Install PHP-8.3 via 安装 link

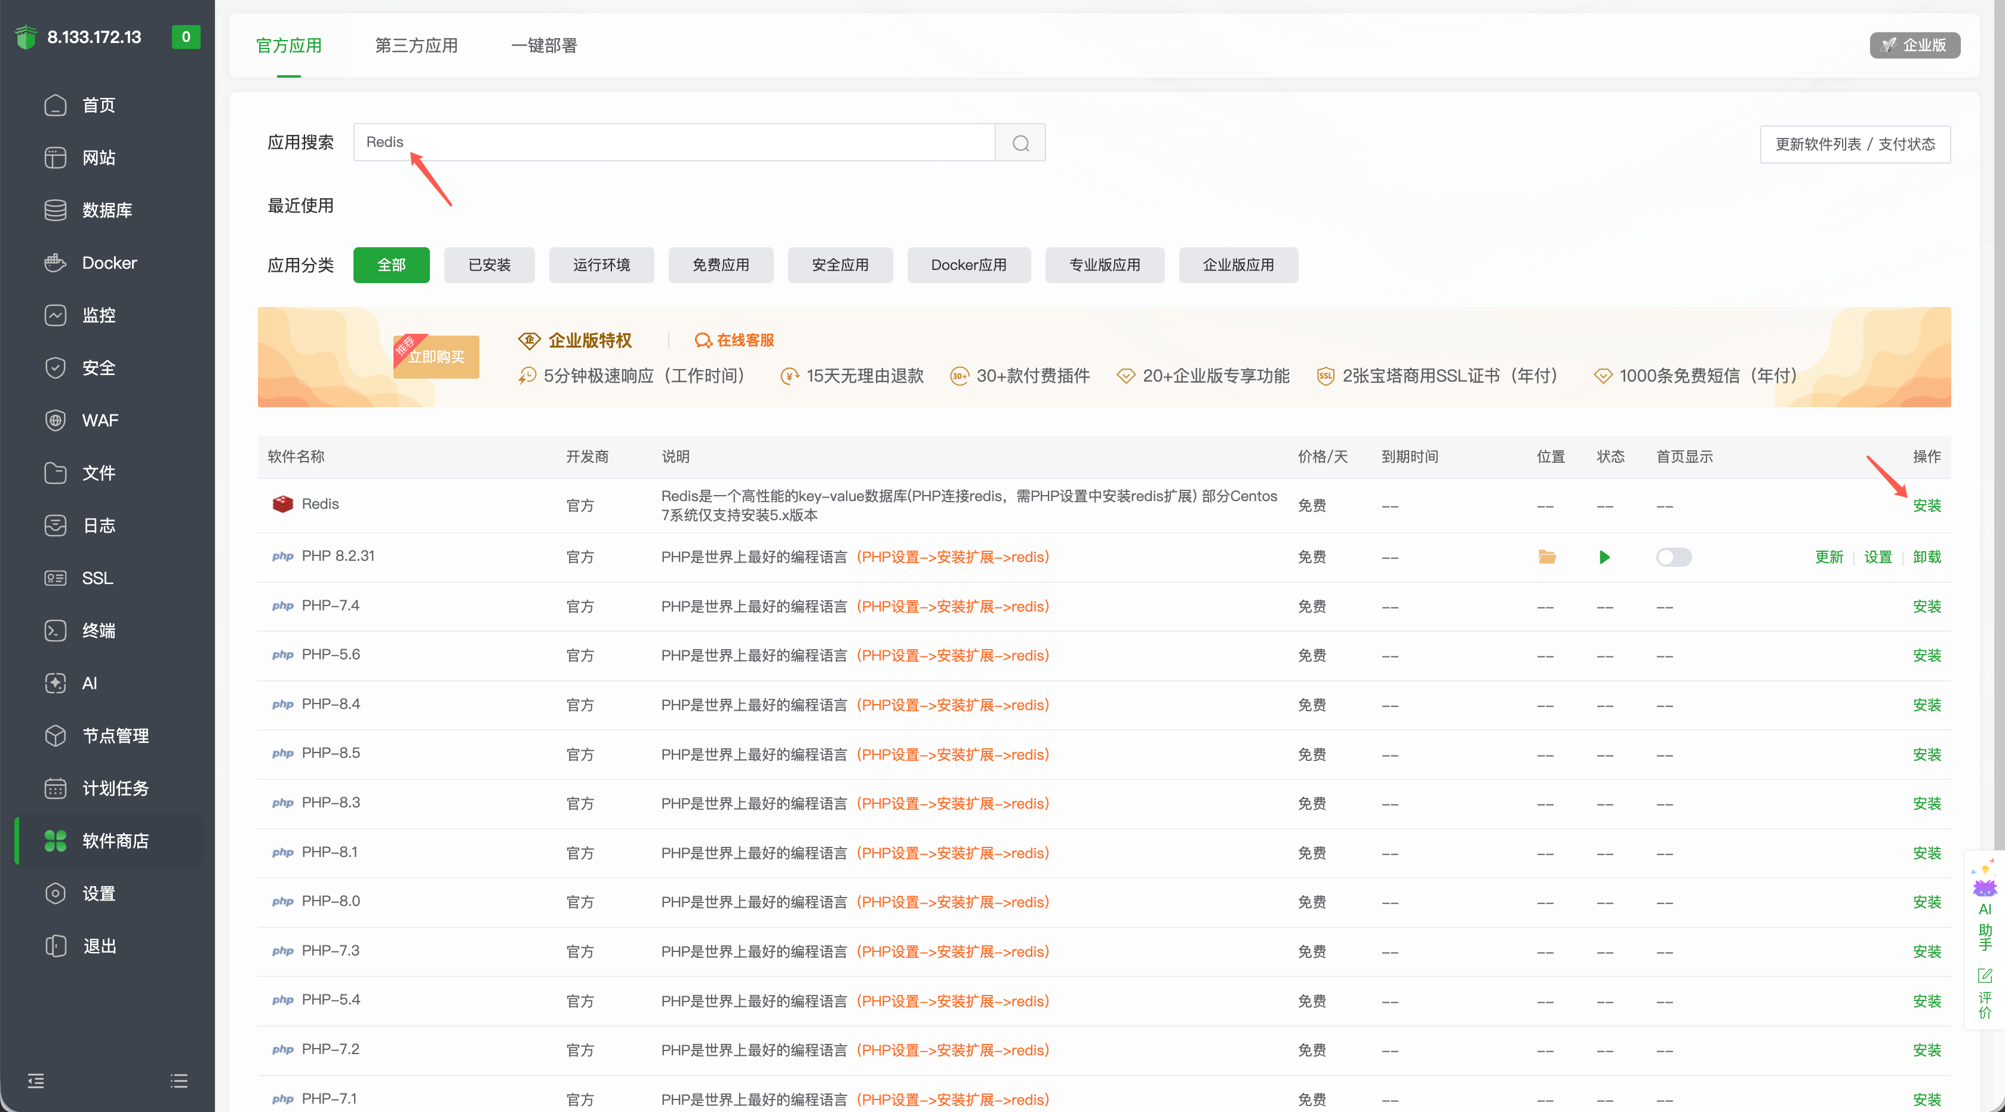pyautogui.click(x=1927, y=804)
